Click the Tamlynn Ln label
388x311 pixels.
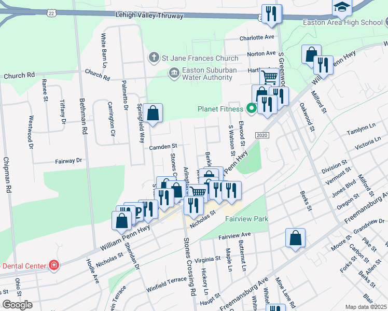coord(361,129)
